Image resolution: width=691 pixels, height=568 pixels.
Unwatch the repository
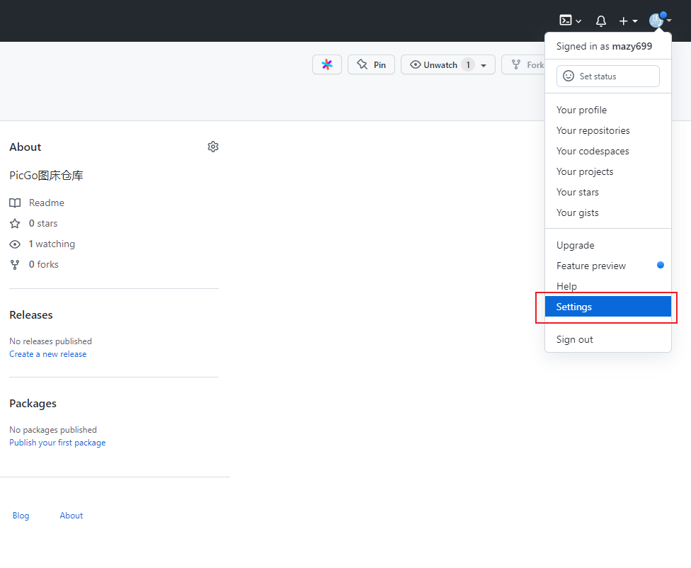[x=433, y=65]
